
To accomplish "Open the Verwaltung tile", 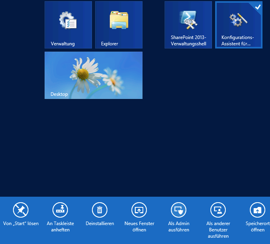I will click(68, 25).
